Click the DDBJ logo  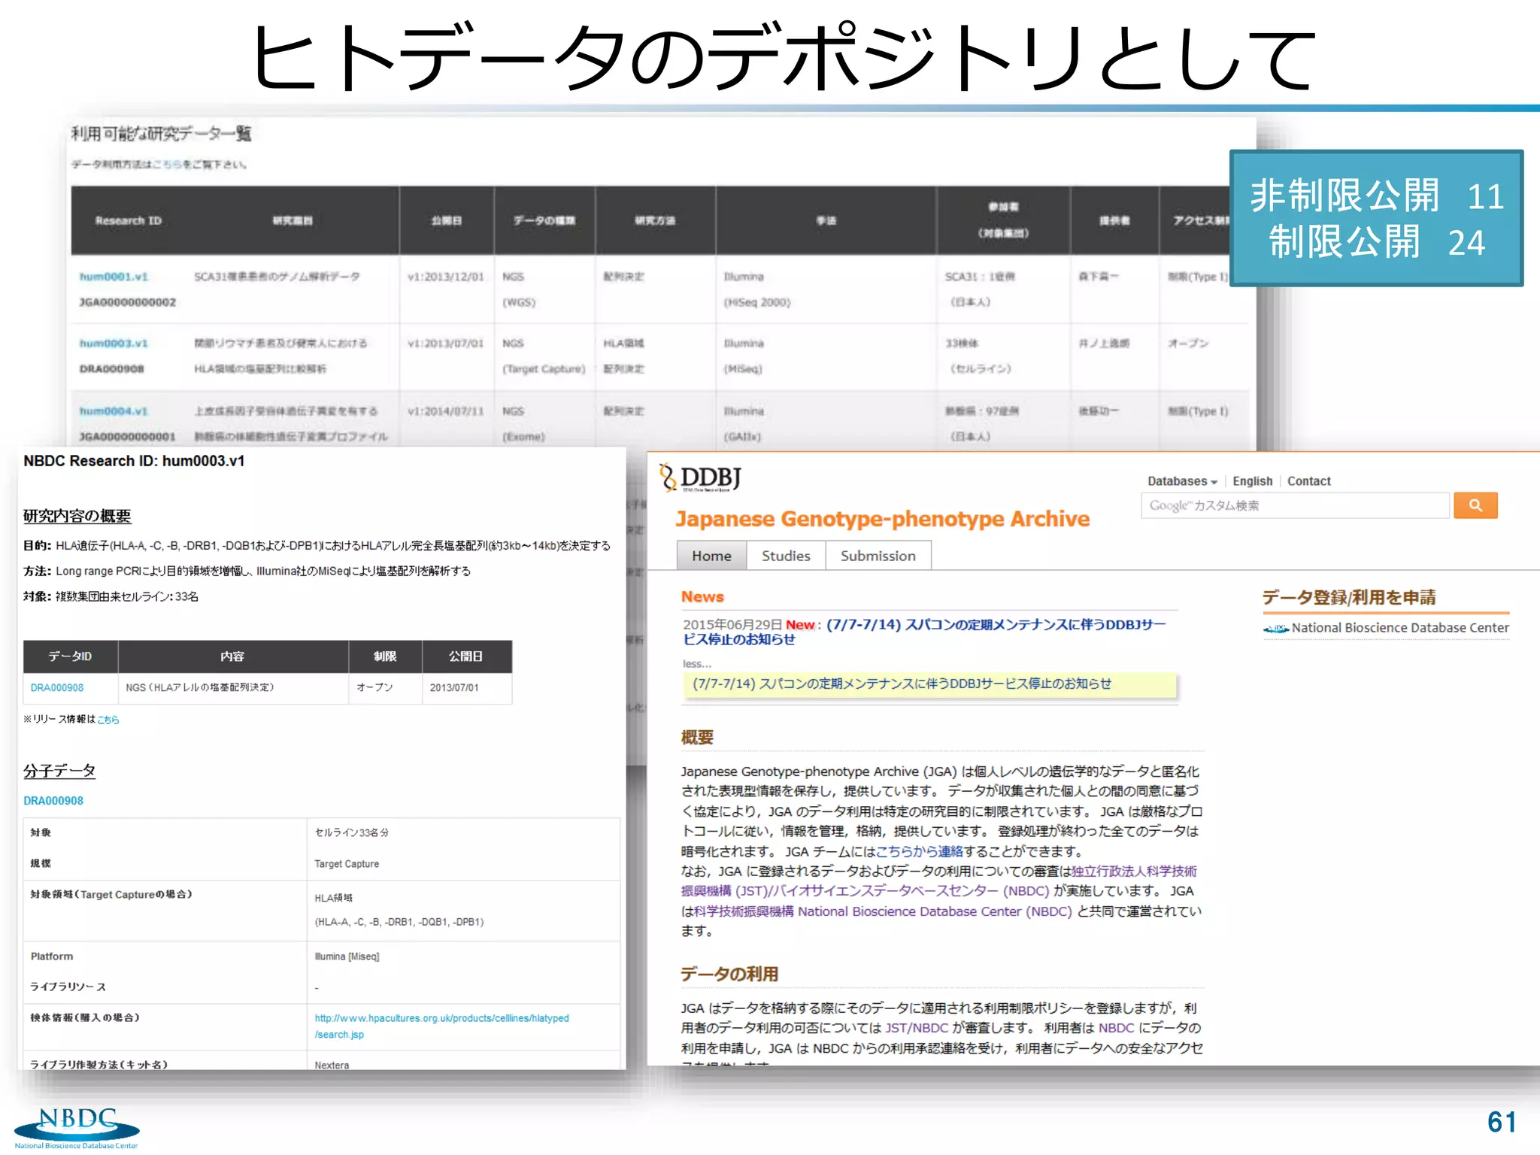701,477
